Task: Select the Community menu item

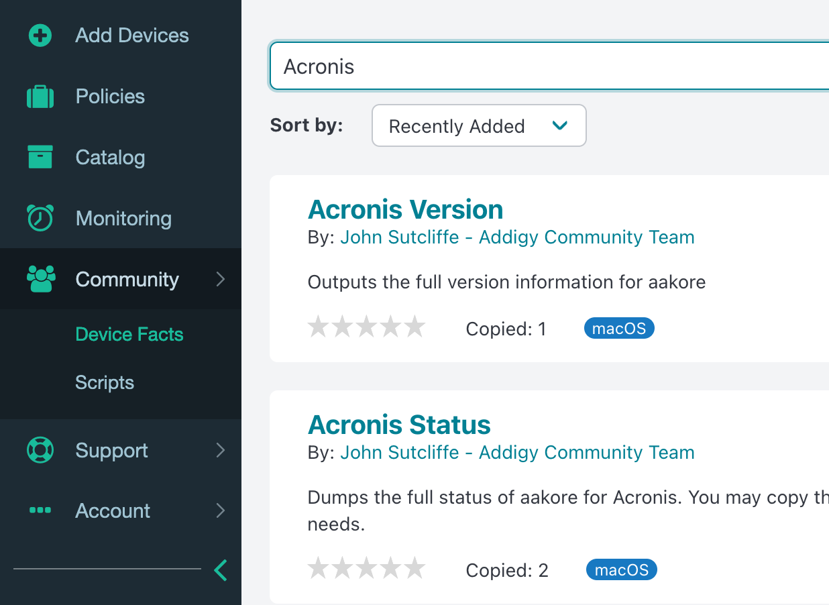Action: coord(121,279)
